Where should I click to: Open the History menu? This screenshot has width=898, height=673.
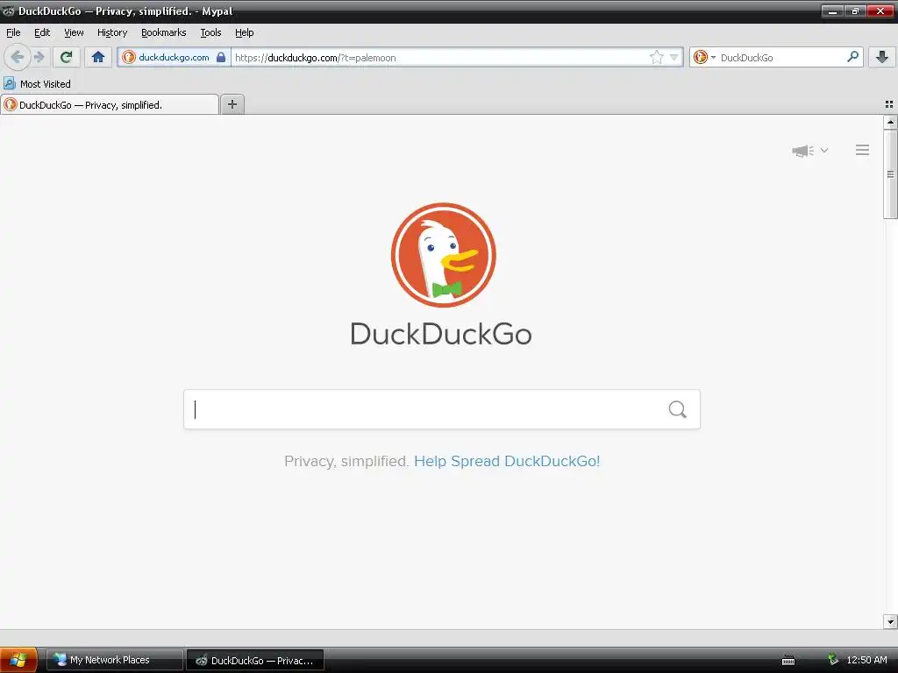(x=112, y=32)
